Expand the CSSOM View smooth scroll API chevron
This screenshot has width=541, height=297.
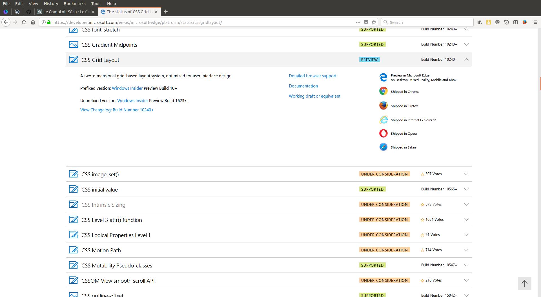pos(466,280)
